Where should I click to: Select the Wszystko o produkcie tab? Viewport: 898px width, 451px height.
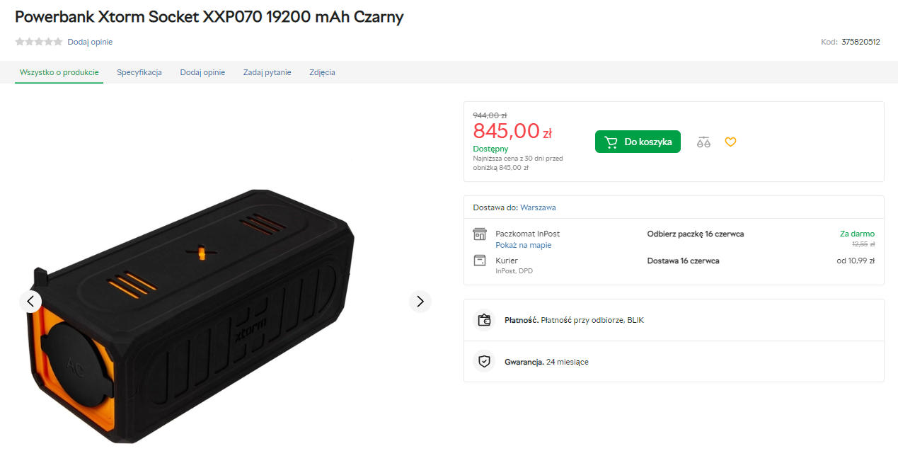point(59,72)
